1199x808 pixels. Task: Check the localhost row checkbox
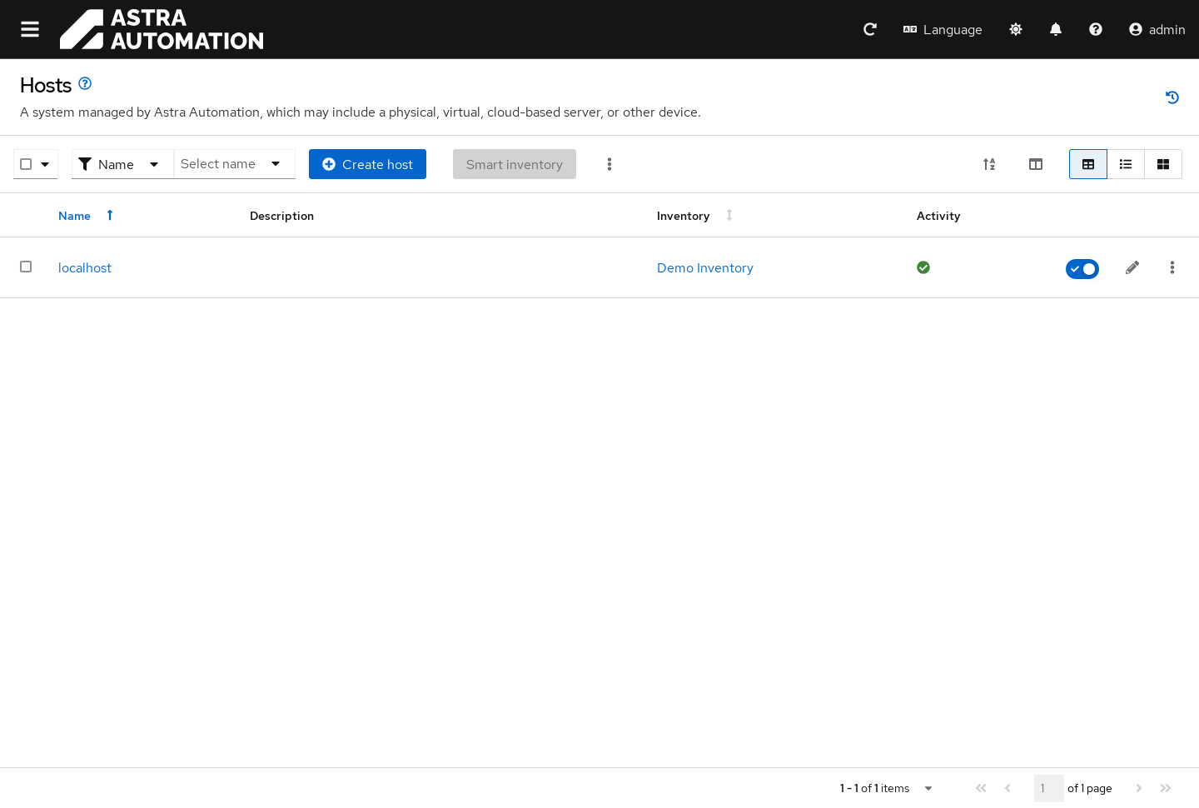pos(26,267)
